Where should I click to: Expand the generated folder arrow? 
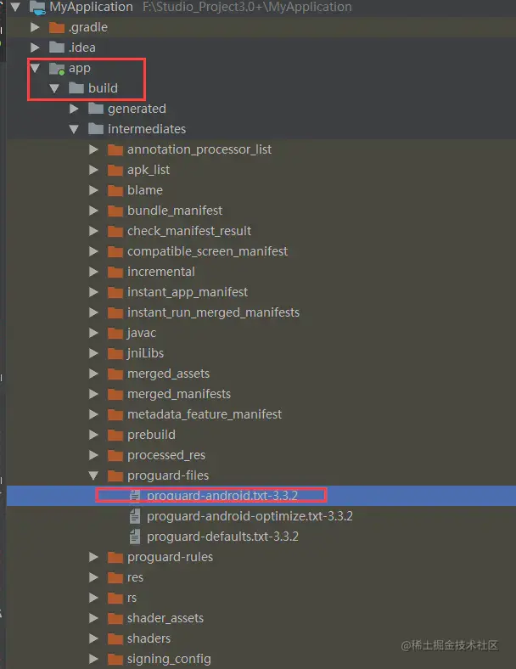point(74,109)
